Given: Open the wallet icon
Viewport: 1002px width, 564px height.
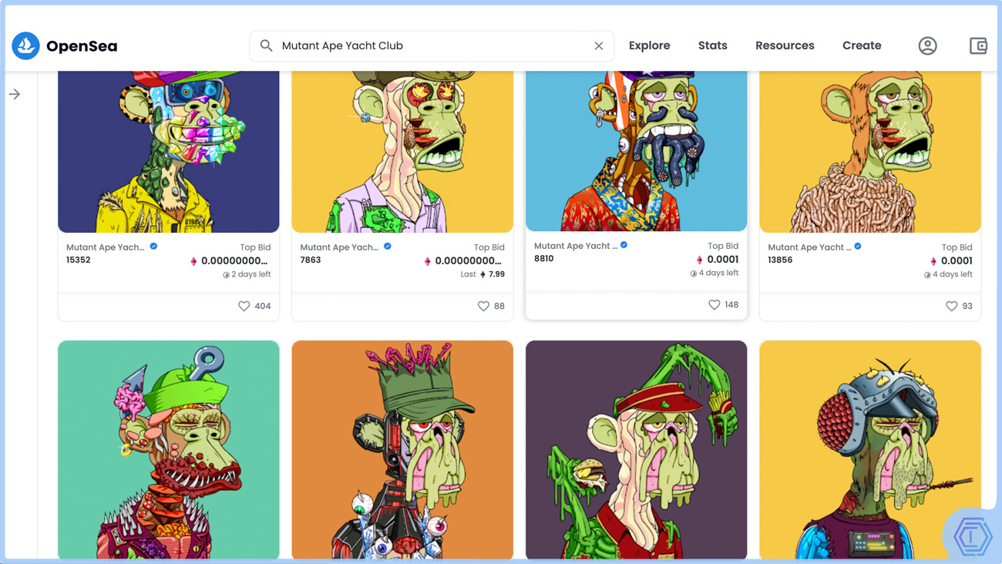Looking at the screenshot, I should (978, 46).
